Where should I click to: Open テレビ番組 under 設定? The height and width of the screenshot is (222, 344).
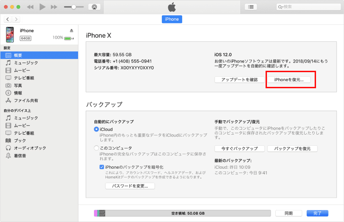pyautogui.click(x=39, y=78)
